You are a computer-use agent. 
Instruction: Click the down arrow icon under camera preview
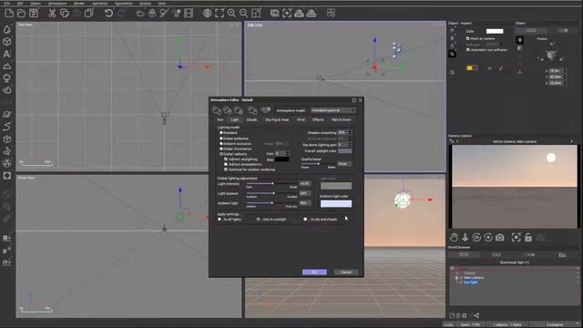(465, 237)
